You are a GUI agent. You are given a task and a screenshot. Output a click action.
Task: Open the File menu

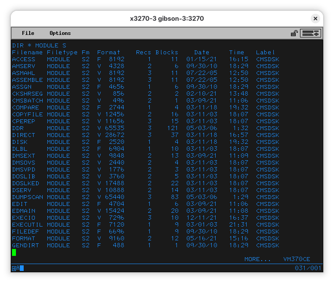[x=28, y=33]
